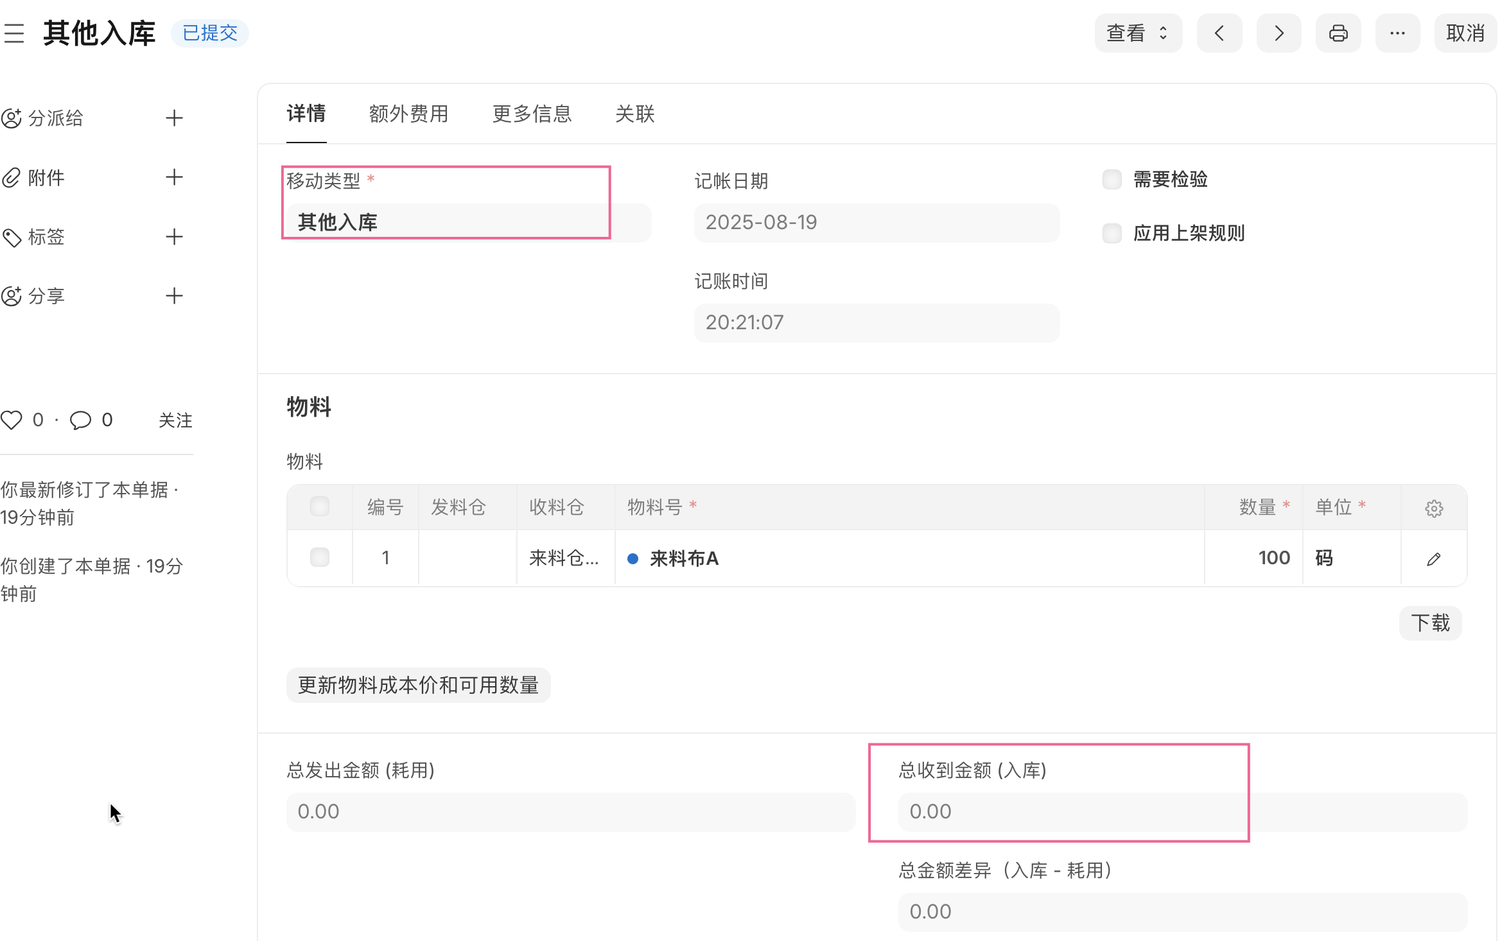Select the checkbox on item row 1

[x=320, y=558]
